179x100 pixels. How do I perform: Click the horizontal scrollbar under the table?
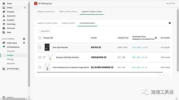click(100, 72)
